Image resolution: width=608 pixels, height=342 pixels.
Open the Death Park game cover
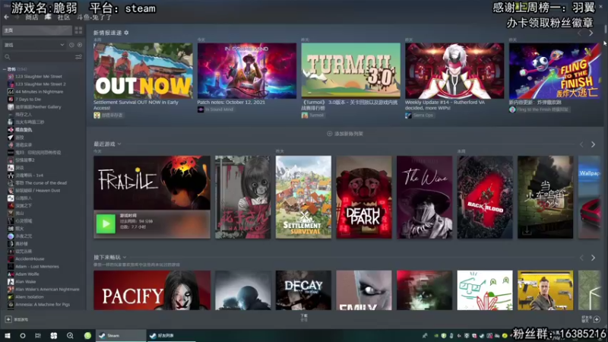(x=364, y=197)
